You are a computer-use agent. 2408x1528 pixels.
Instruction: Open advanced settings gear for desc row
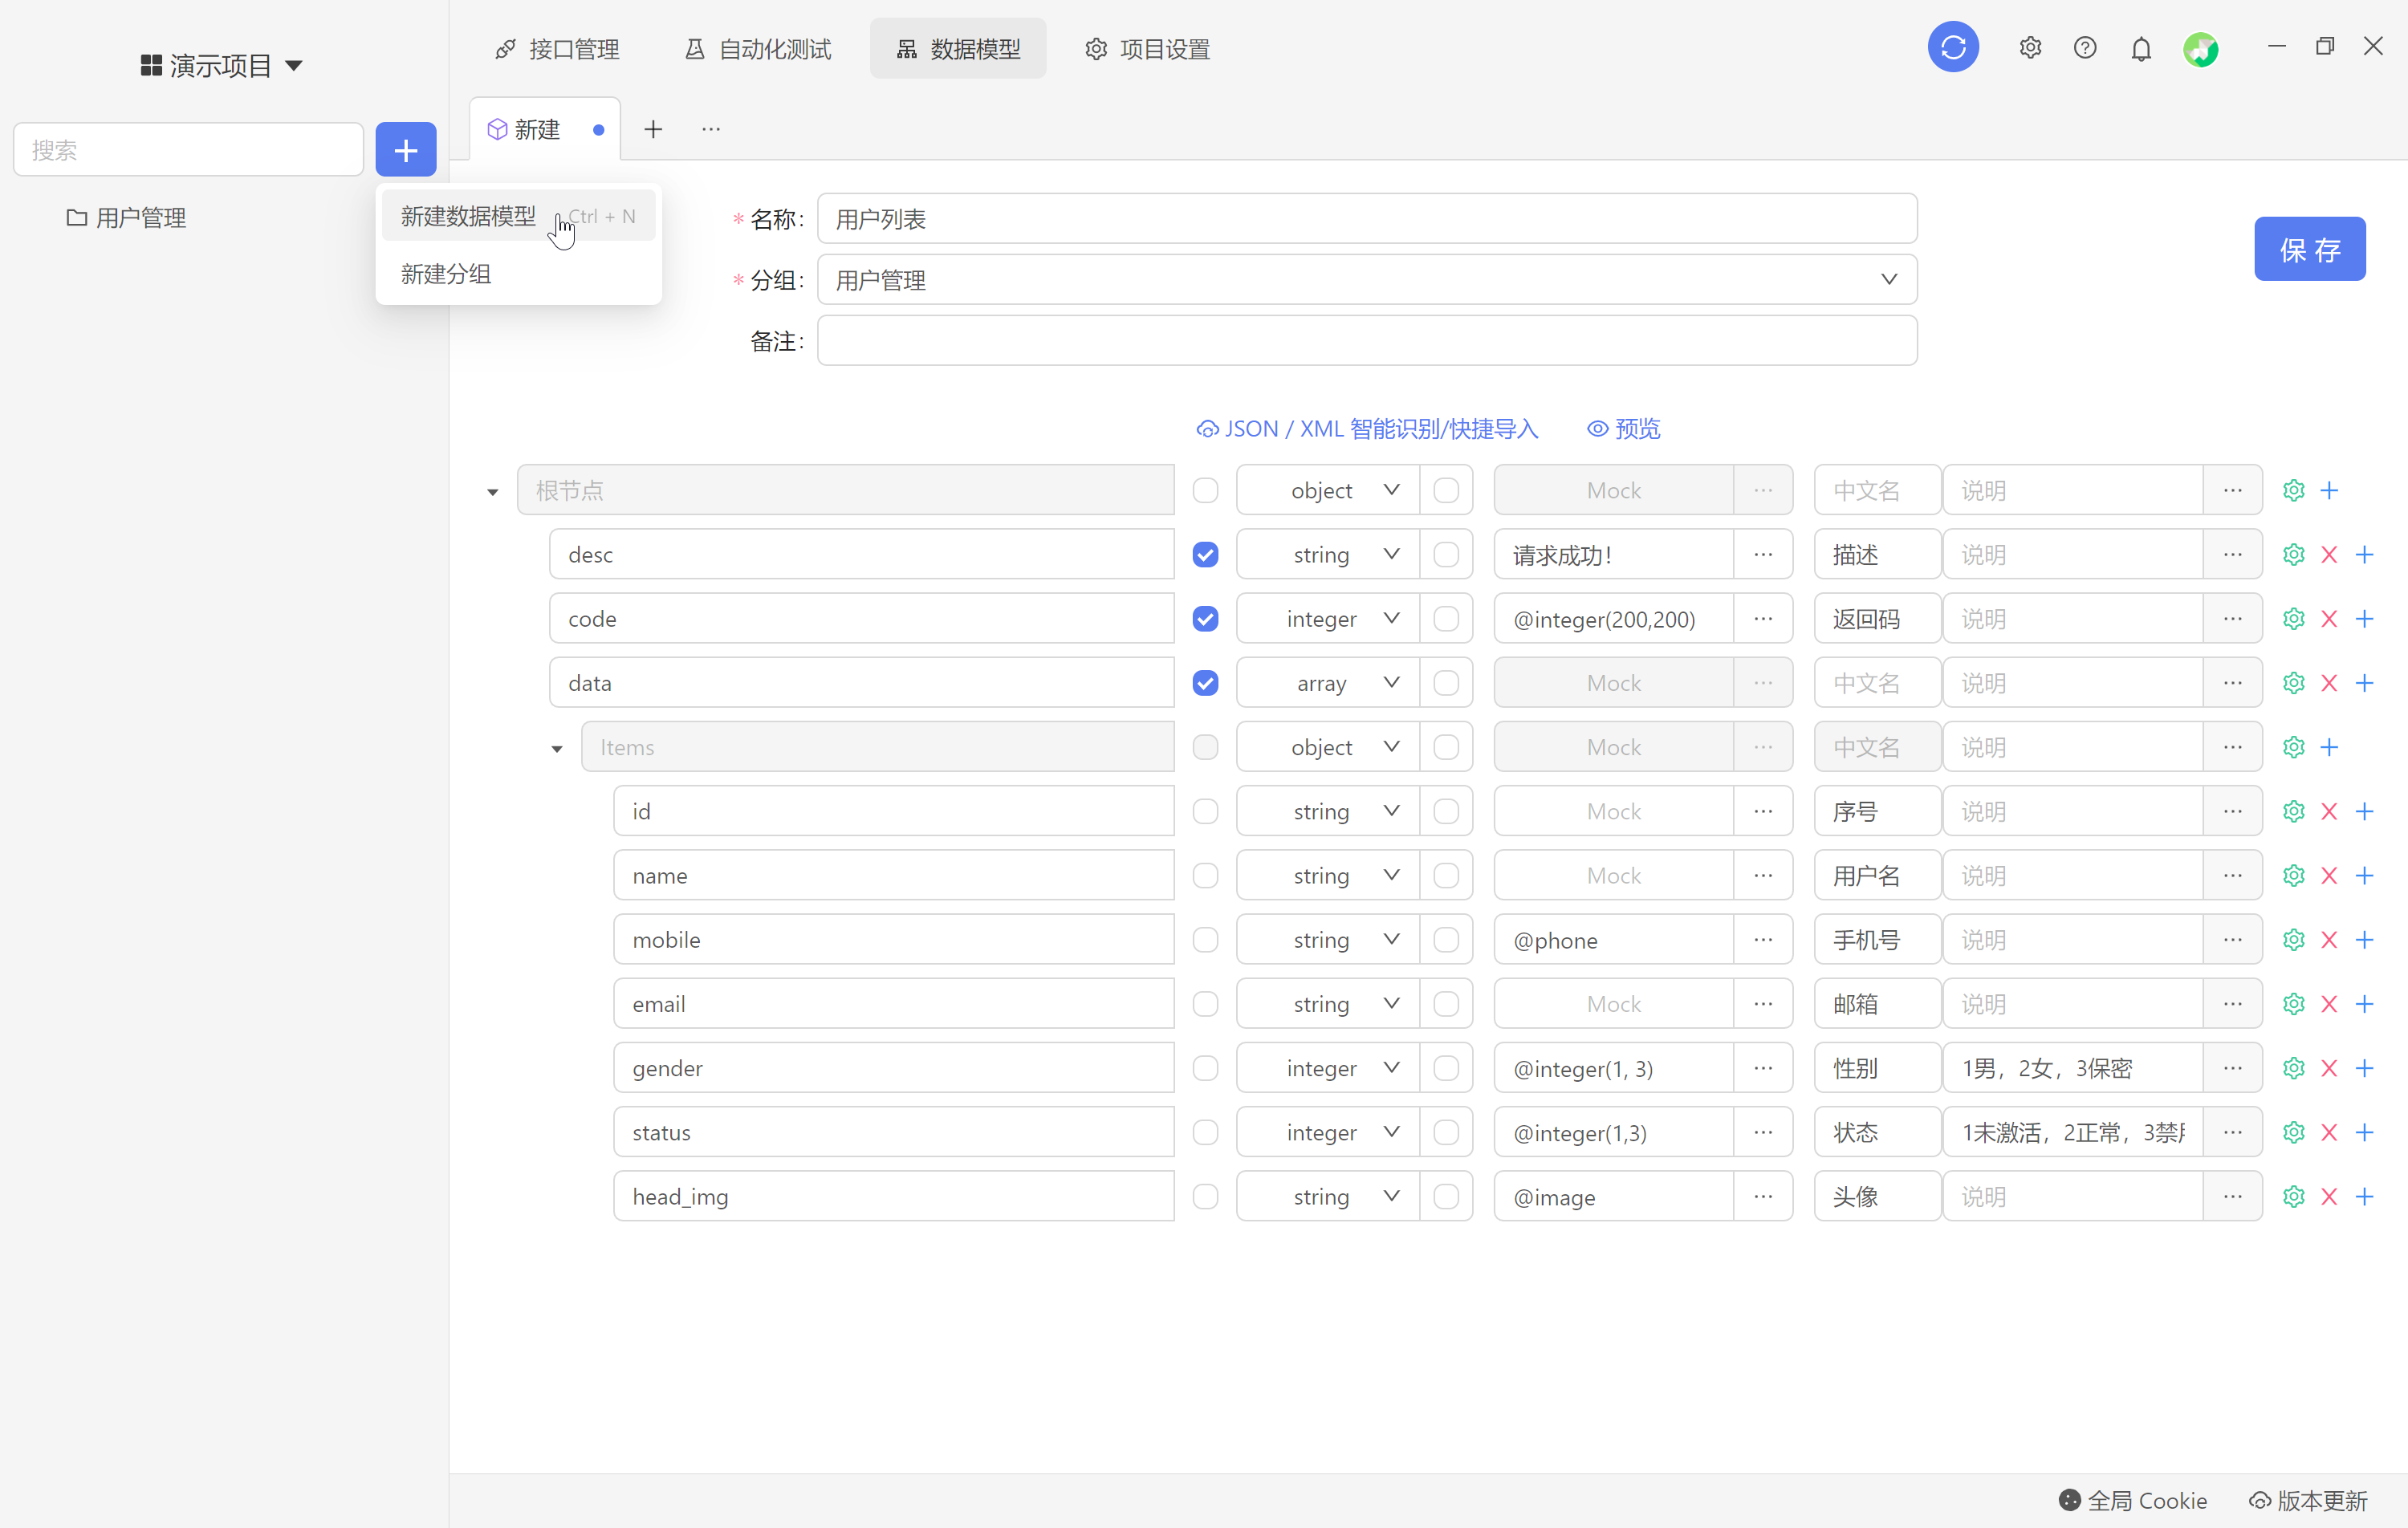click(2293, 554)
